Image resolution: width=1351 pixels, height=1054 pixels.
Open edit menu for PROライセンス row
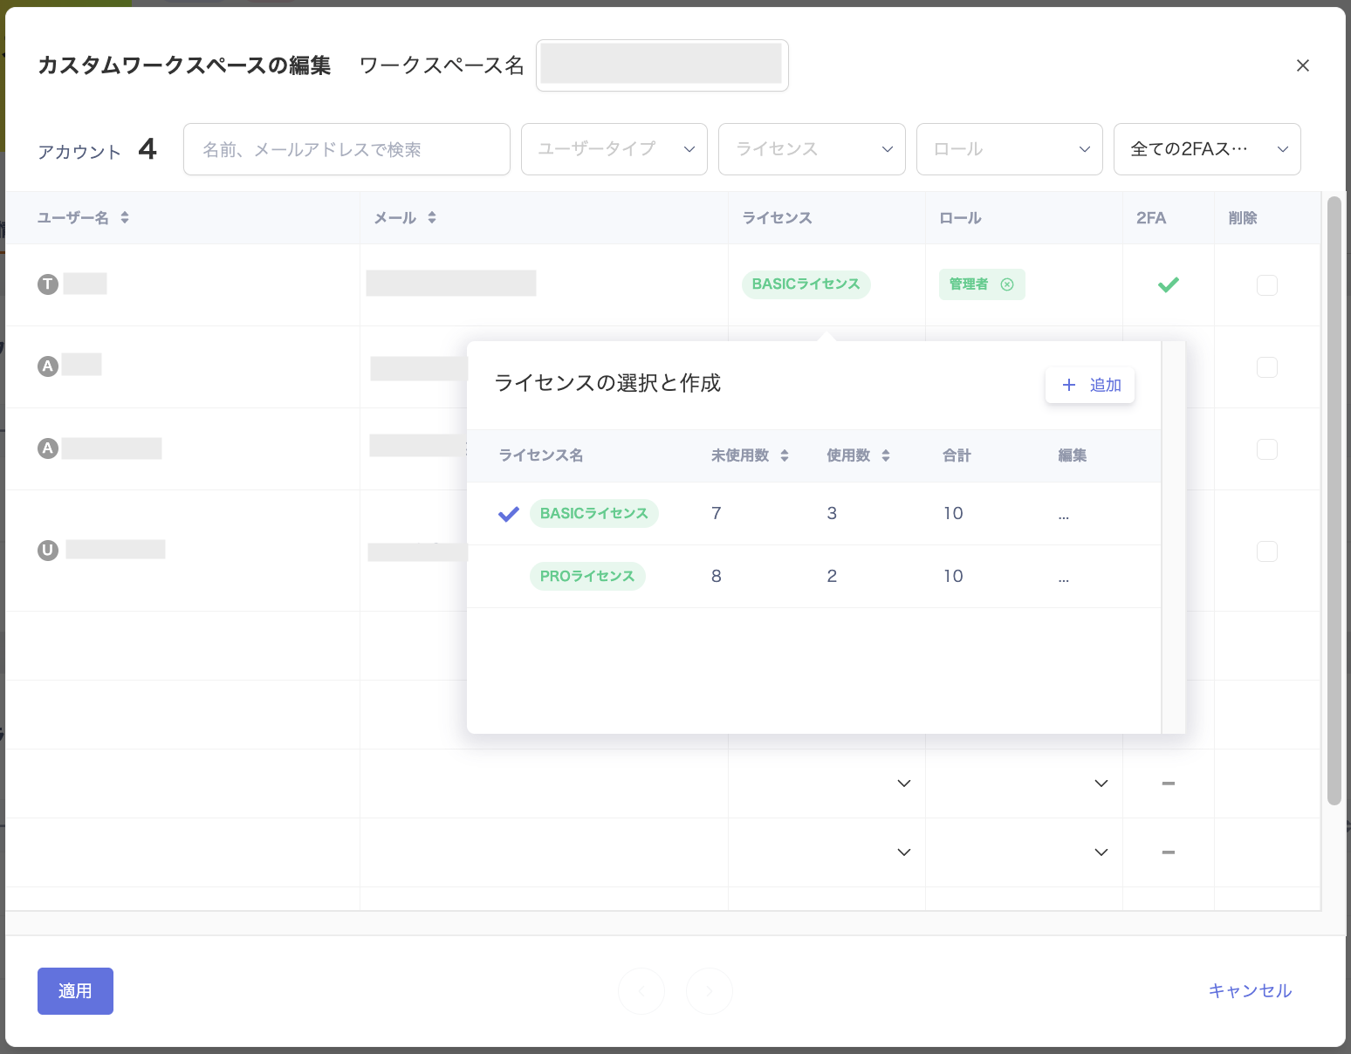pyautogui.click(x=1063, y=578)
